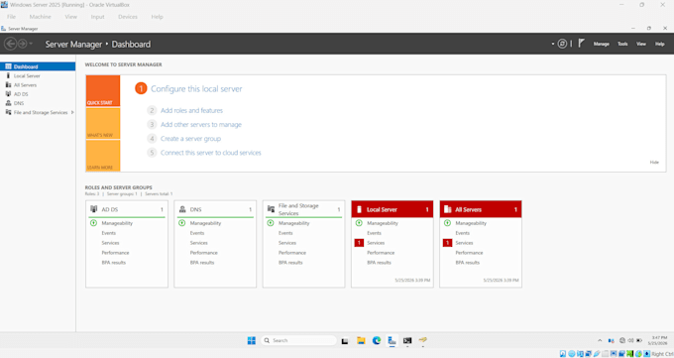Expand the File and Storage Services arrow
Image resolution: width=674 pixels, height=358 pixels.
pos(72,112)
